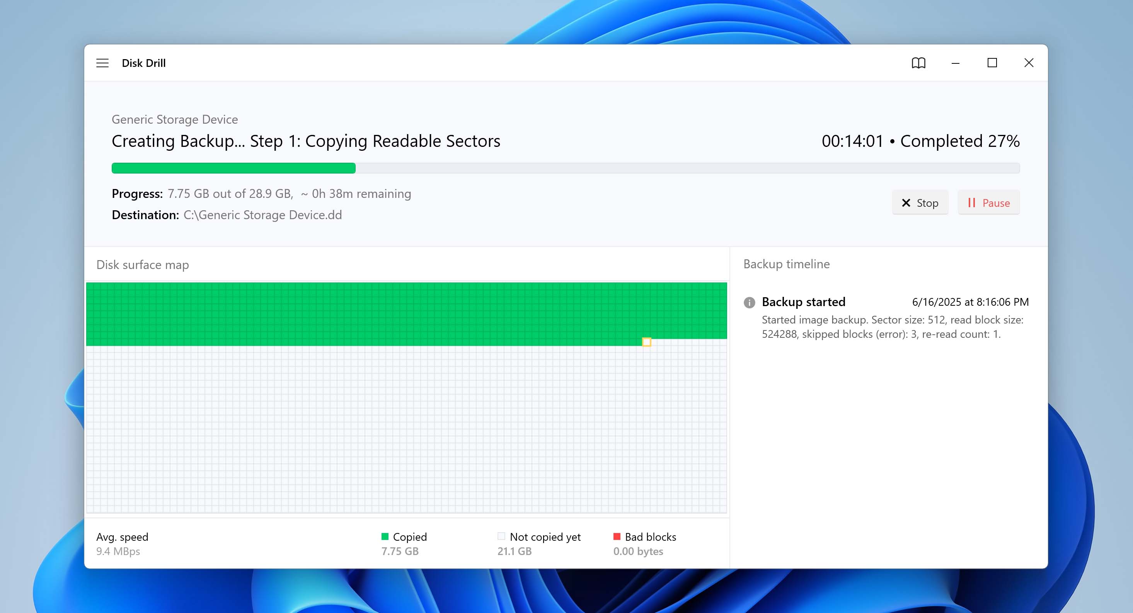Click the Backup timeline heading
The image size is (1133, 613).
tap(786, 264)
